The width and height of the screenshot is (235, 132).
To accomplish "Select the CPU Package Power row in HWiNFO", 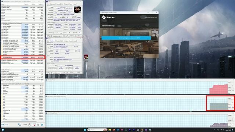I will point(22,57).
